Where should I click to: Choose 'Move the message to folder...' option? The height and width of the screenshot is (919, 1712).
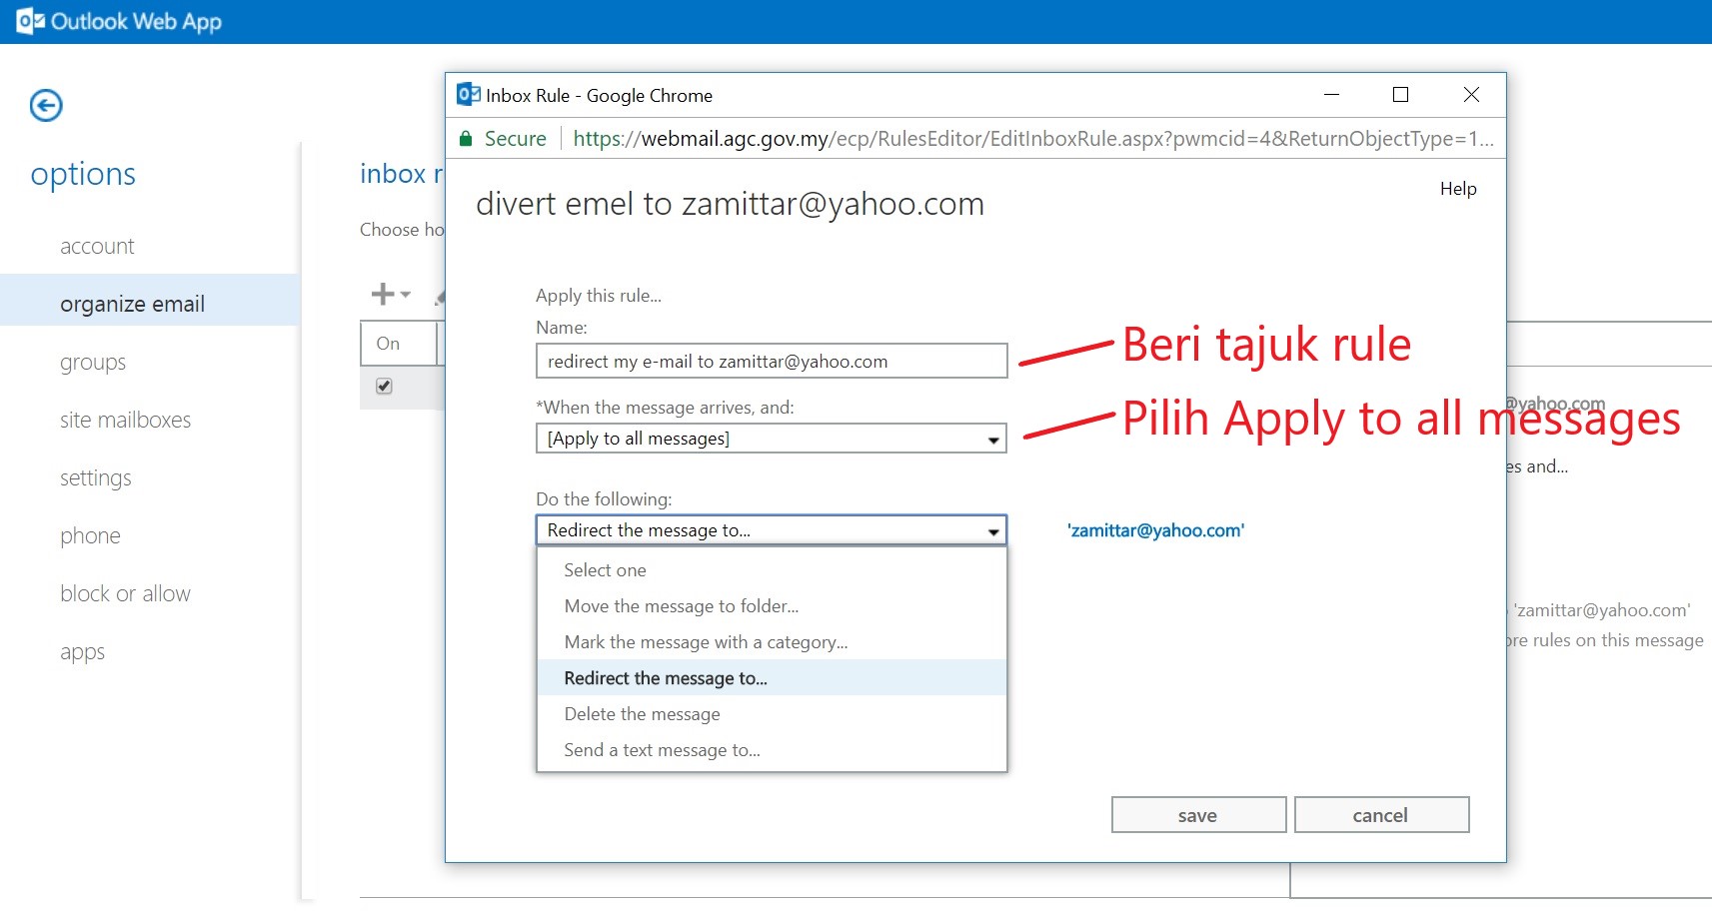[x=681, y=606]
